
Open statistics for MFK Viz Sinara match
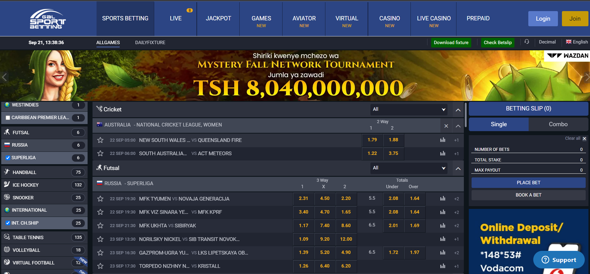[x=443, y=212]
